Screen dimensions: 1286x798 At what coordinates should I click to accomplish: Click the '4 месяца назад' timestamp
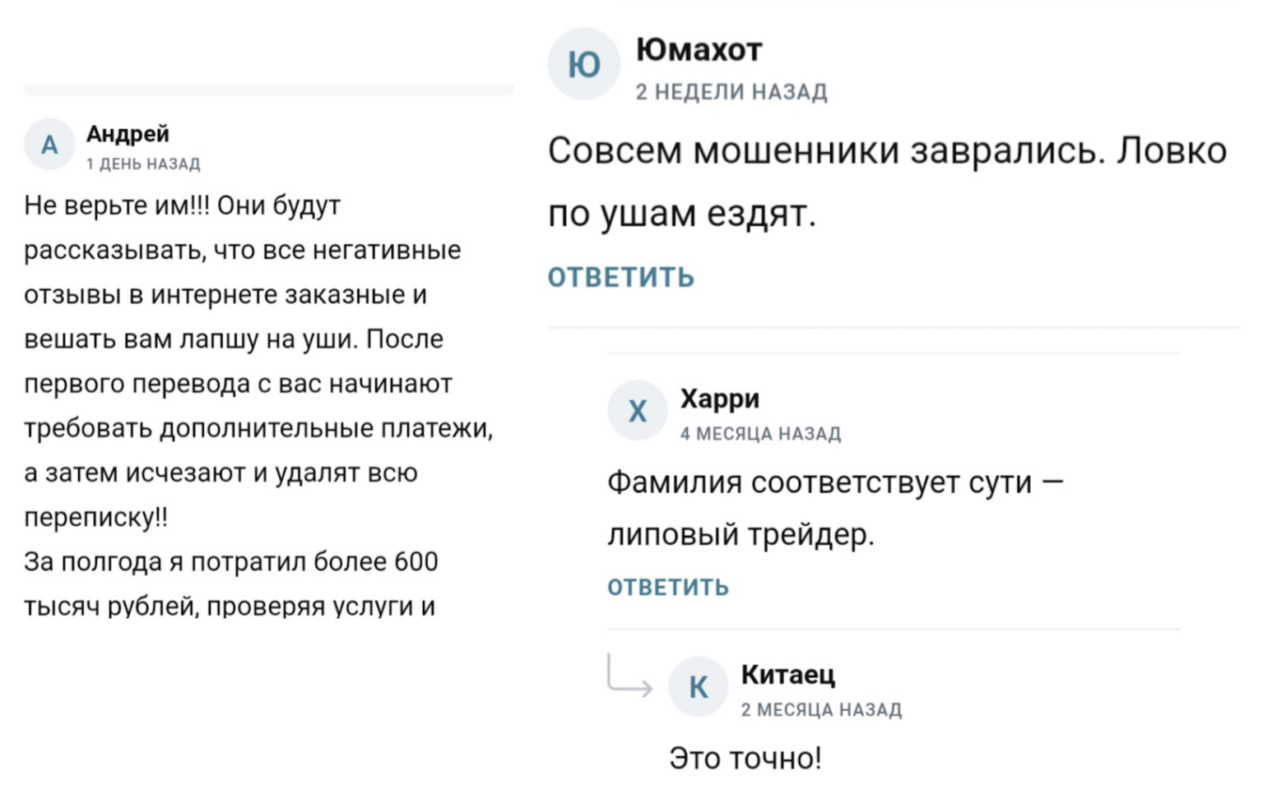[x=760, y=433]
